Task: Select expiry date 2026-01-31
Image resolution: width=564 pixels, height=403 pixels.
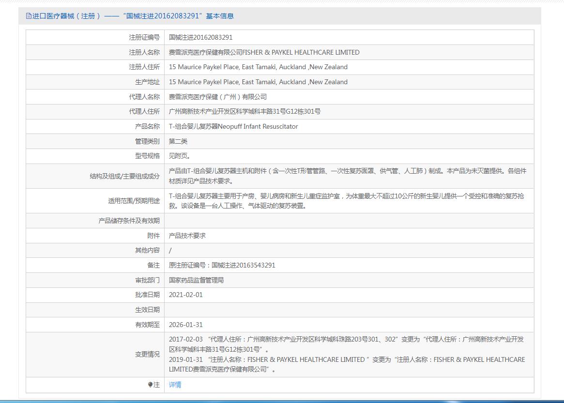Action: pyautogui.click(x=185, y=325)
